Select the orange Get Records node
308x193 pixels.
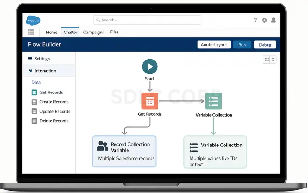pos(150,101)
